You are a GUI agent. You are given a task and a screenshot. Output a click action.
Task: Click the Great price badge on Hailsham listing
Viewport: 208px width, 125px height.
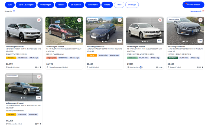click(132, 58)
